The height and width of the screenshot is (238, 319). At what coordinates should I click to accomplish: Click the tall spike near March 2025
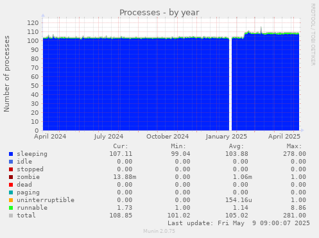coord(261,30)
